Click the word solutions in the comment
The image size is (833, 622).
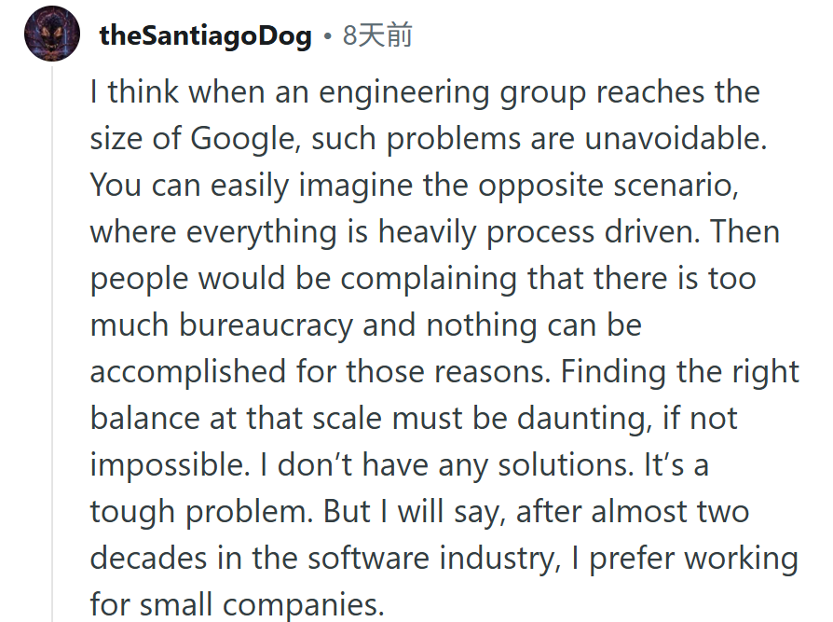click(x=567, y=465)
